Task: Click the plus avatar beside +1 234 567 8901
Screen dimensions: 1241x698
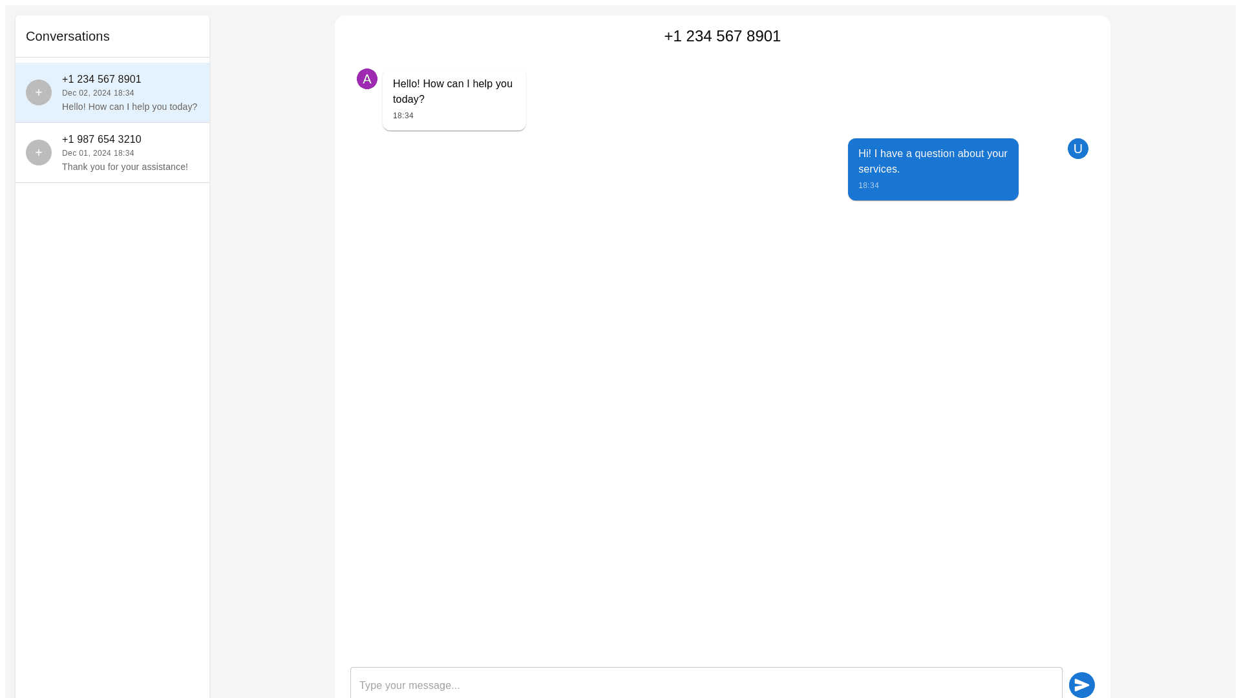Action: [x=39, y=92]
